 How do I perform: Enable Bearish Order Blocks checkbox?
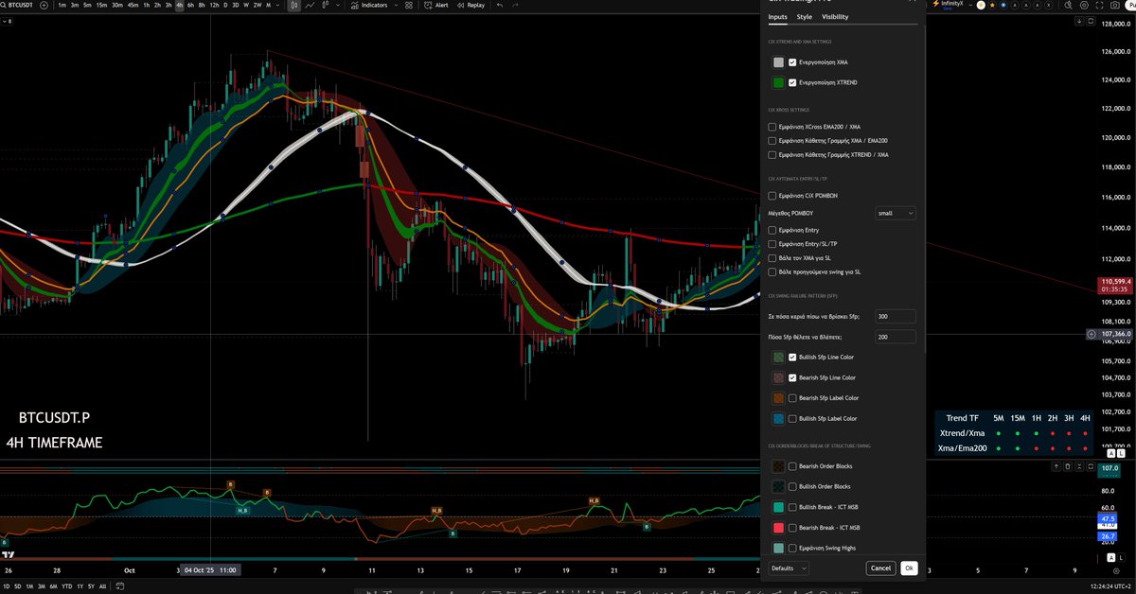pyautogui.click(x=792, y=466)
